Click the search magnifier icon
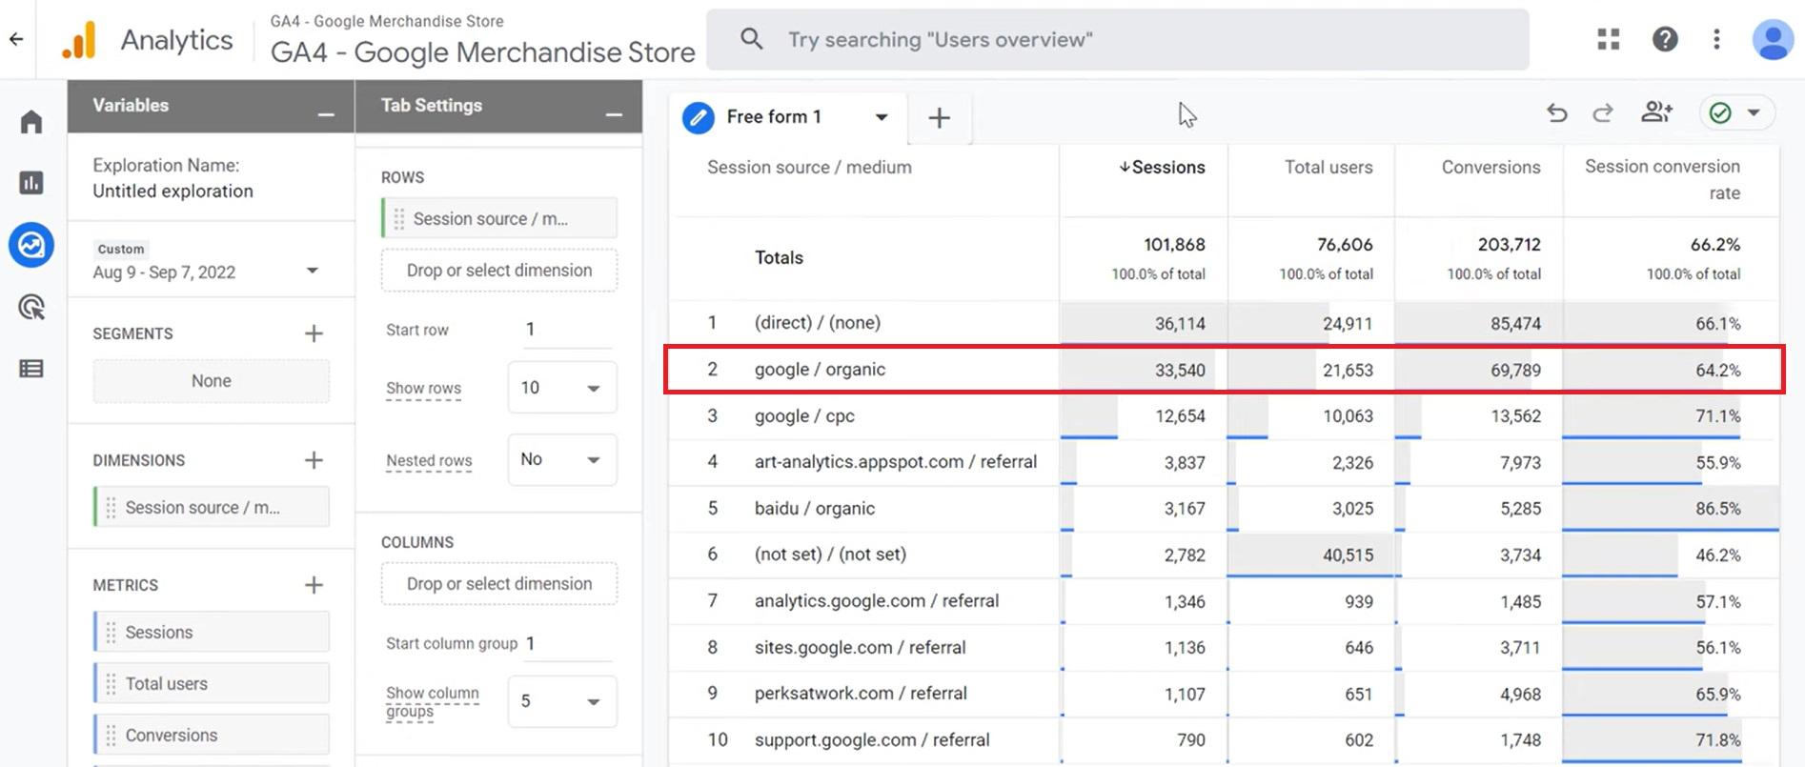 [752, 39]
